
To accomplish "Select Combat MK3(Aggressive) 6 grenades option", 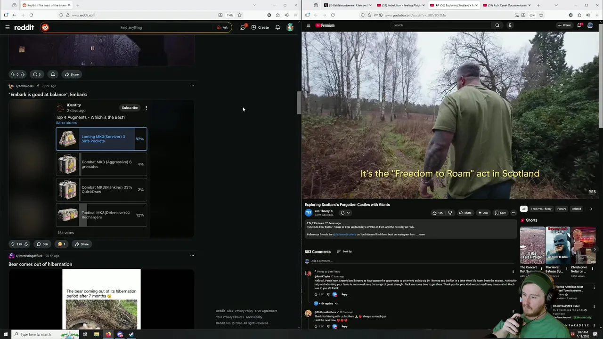I will (101, 164).
